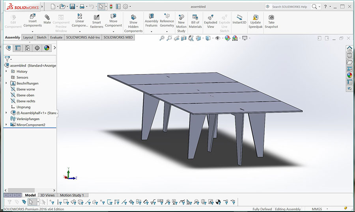Click Update Speedpak

point(255,21)
